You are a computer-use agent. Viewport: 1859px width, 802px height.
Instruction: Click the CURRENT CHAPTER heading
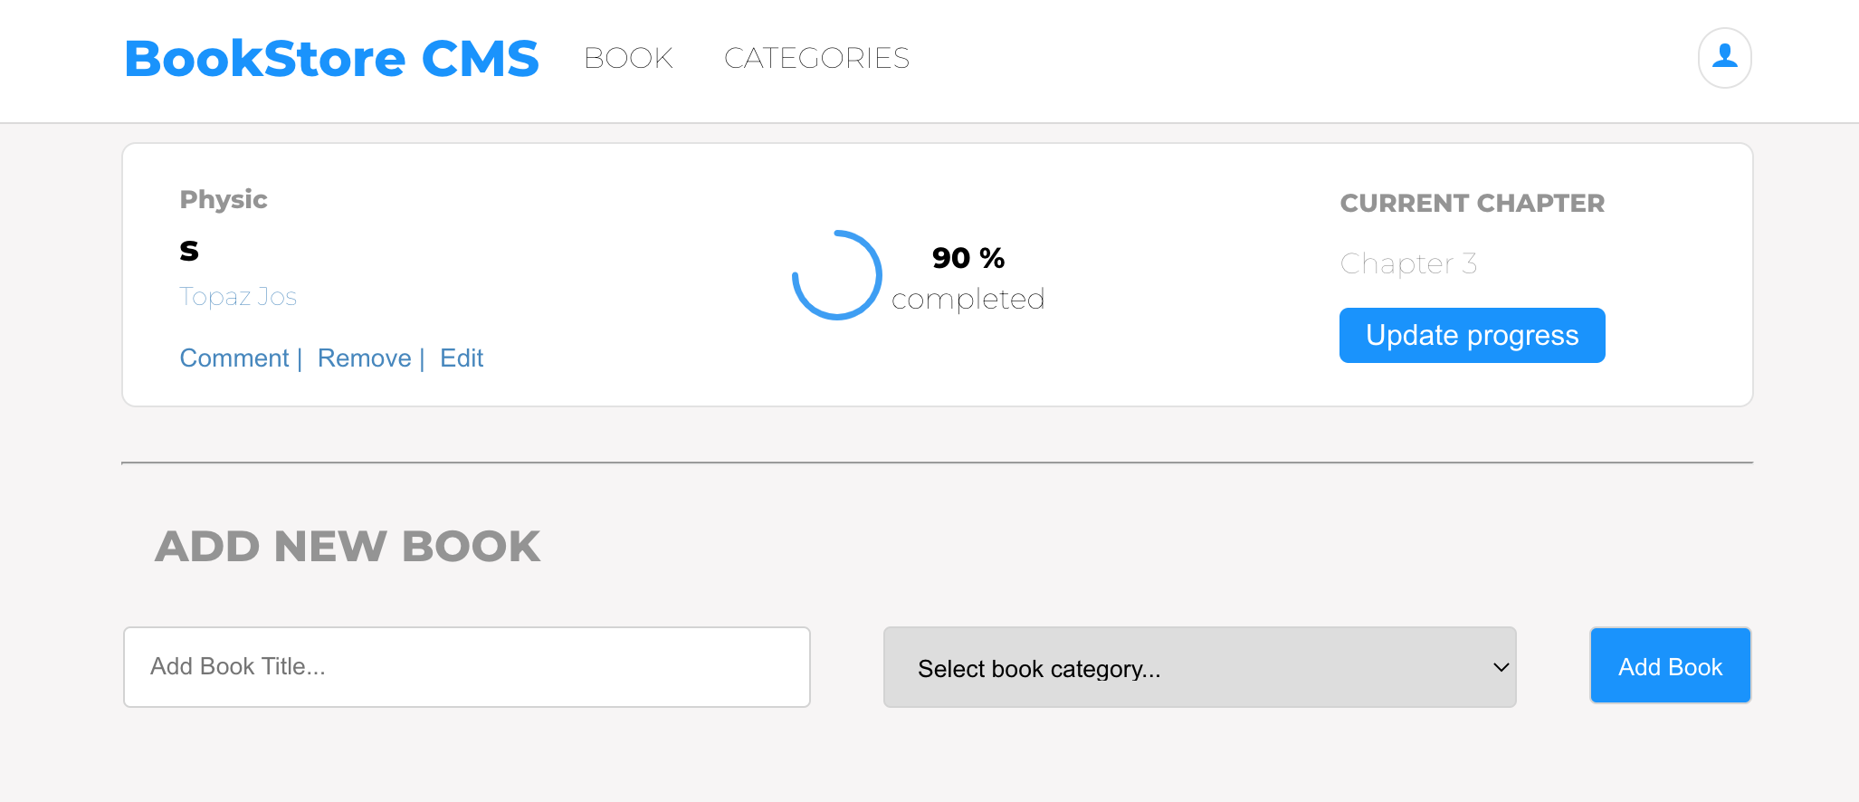(x=1472, y=203)
